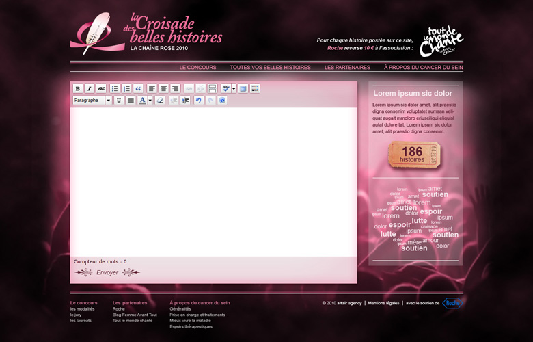Justify the text fully
The height and width of the screenshot is (342, 533).
(x=131, y=100)
